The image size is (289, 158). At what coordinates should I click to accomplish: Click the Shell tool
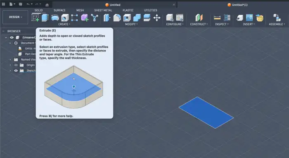[x=127, y=18]
